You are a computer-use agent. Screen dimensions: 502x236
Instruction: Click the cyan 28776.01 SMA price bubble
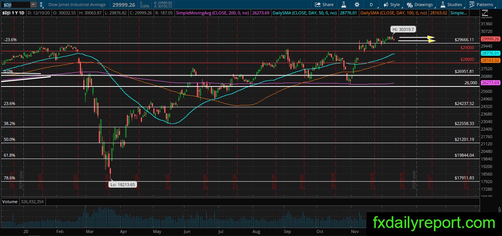coord(490,54)
